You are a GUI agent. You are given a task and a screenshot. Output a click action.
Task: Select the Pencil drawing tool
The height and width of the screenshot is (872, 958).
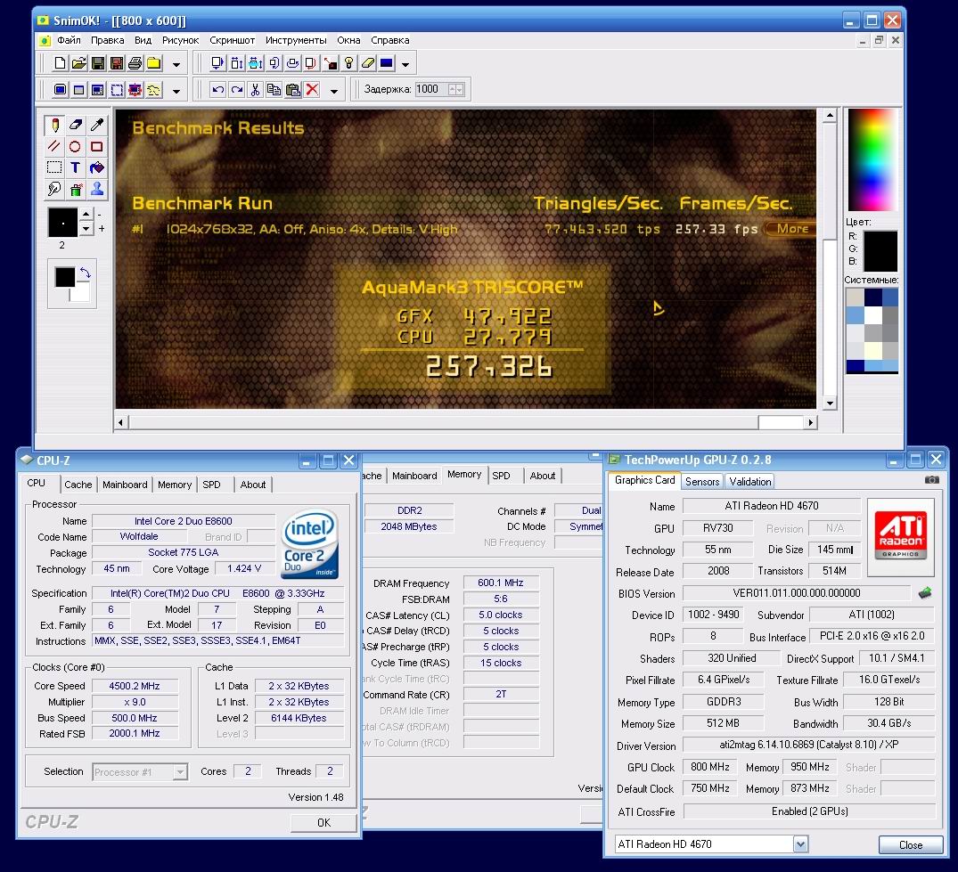click(55, 126)
